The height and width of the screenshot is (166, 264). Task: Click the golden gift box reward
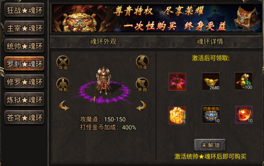tap(177, 115)
